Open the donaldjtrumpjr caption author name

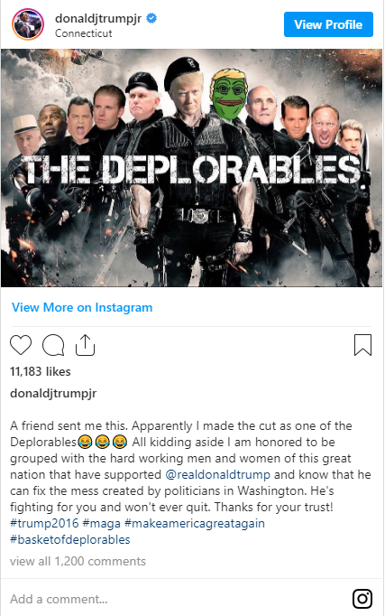tap(53, 393)
